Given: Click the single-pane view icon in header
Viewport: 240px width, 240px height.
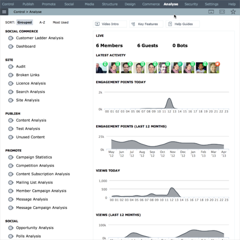Looking at the screenshot, I should (x=211, y=12).
